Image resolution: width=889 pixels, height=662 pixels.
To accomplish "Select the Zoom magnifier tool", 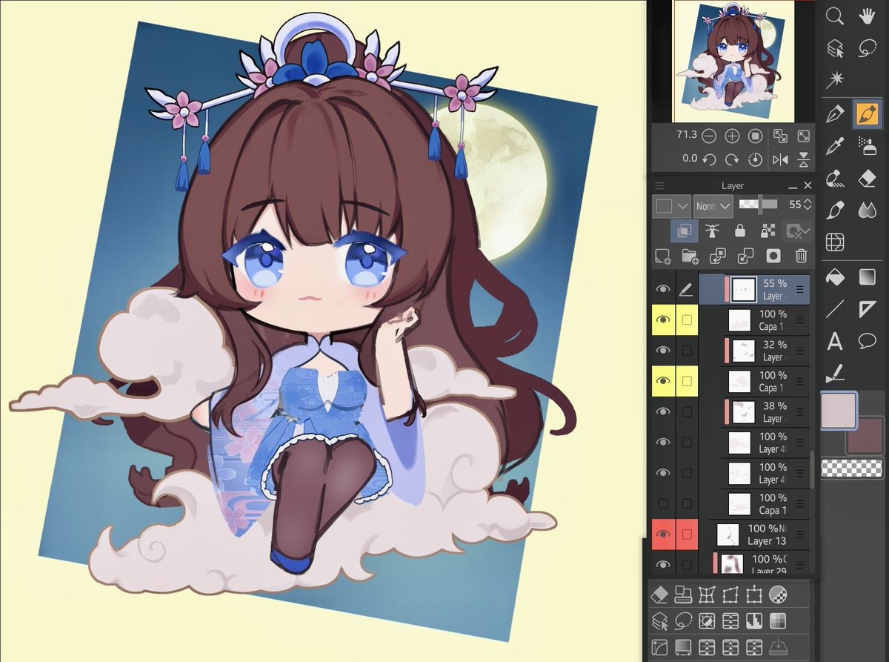I will pos(835,16).
